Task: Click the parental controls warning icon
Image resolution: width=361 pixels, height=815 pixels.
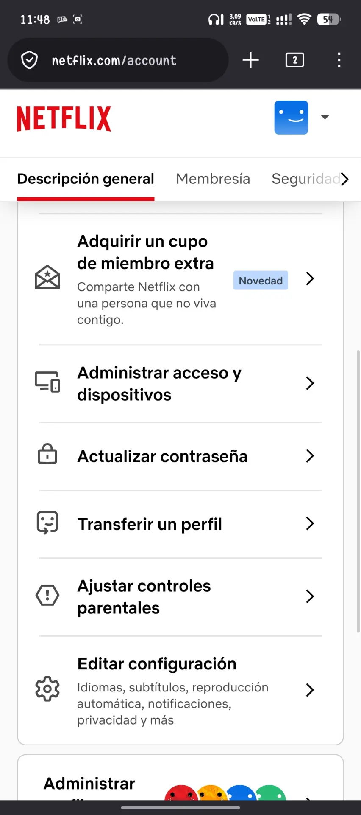Action: pos(47,595)
